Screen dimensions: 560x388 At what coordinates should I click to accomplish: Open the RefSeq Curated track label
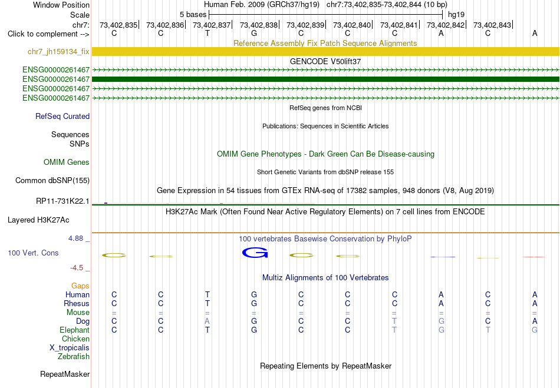[x=62, y=116]
